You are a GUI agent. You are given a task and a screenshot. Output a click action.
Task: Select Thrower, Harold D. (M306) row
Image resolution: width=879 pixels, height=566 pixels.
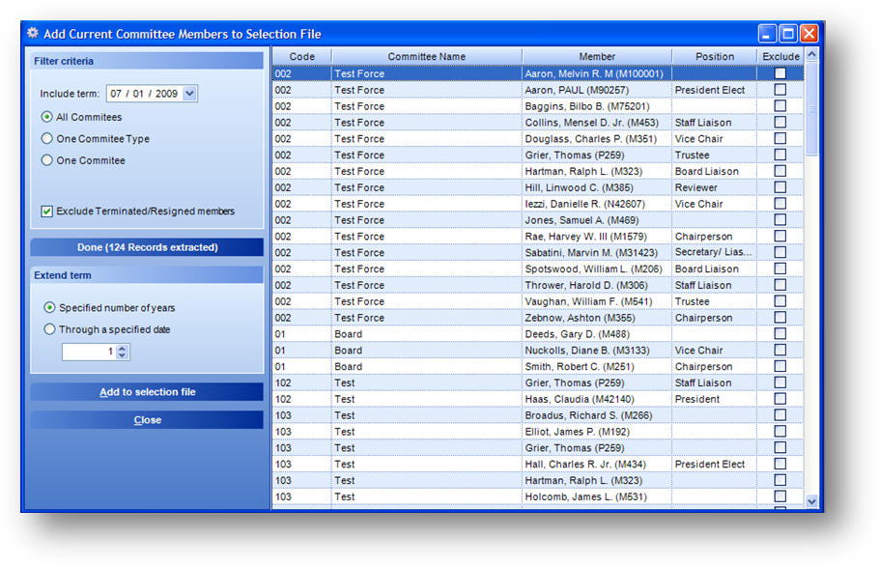coord(538,285)
